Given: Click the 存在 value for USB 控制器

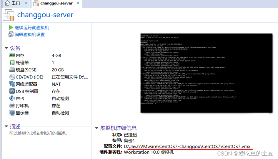Looking at the screenshot, I should tap(56, 91).
